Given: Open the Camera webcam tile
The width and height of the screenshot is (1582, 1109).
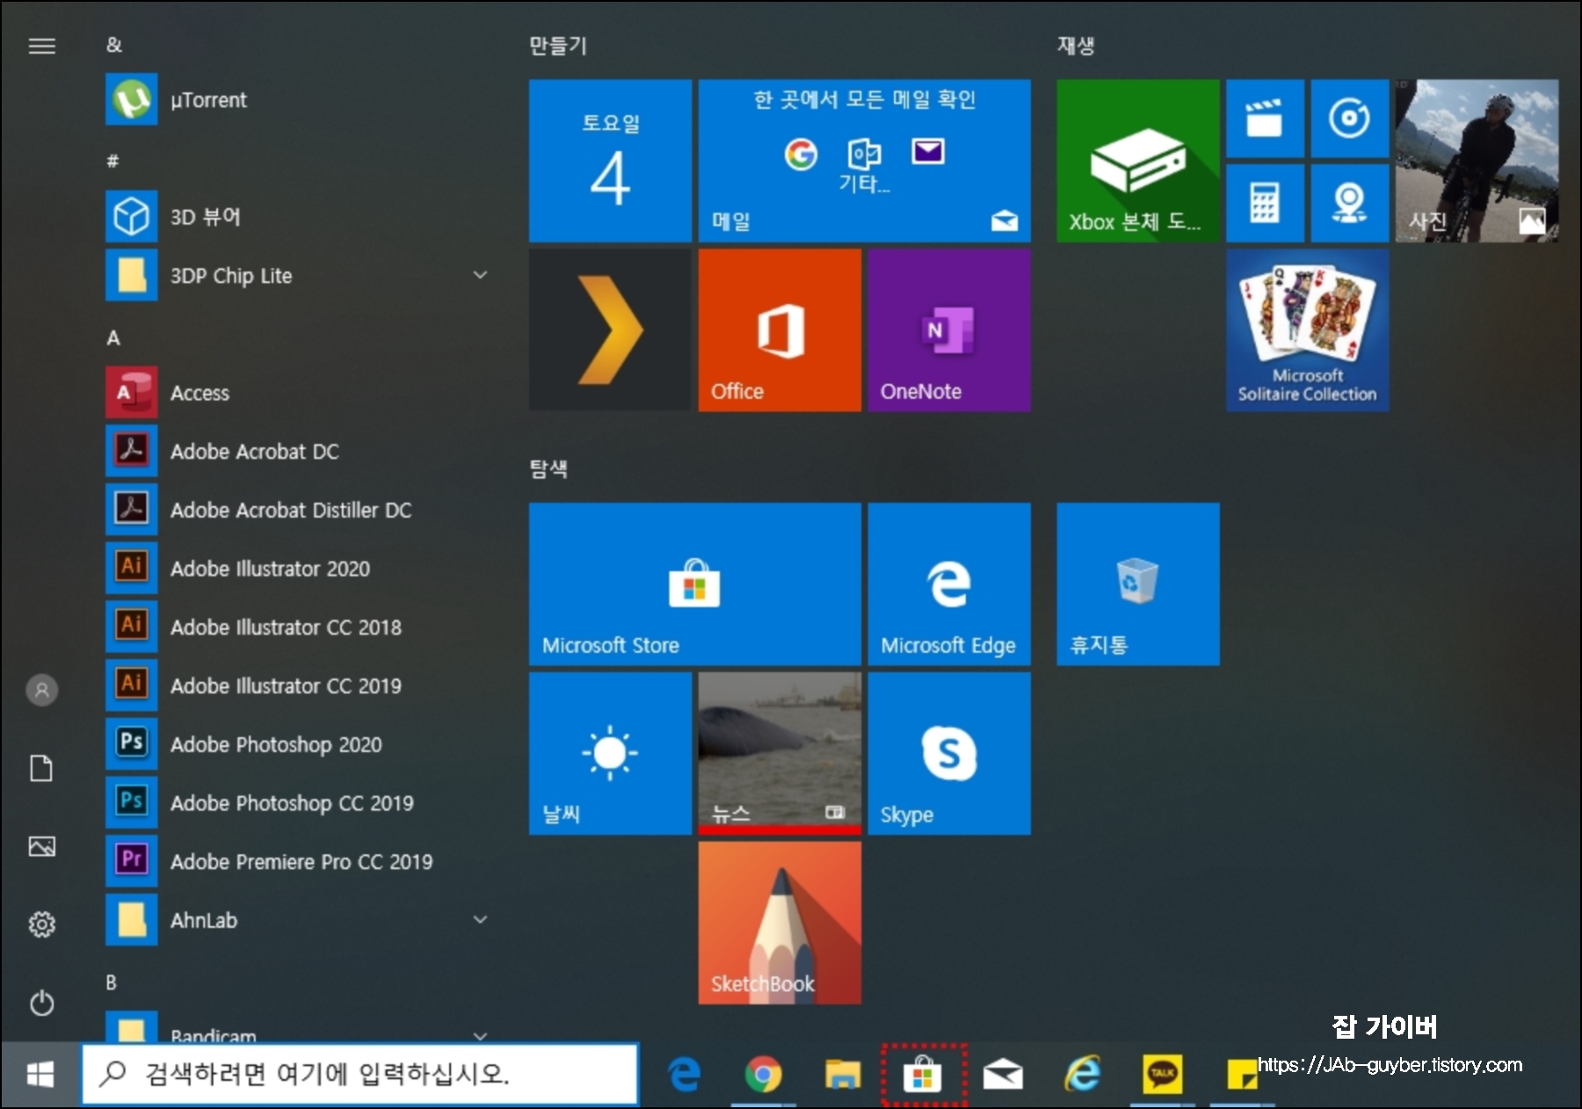Looking at the screenshot, I should tap(1349, 203).
